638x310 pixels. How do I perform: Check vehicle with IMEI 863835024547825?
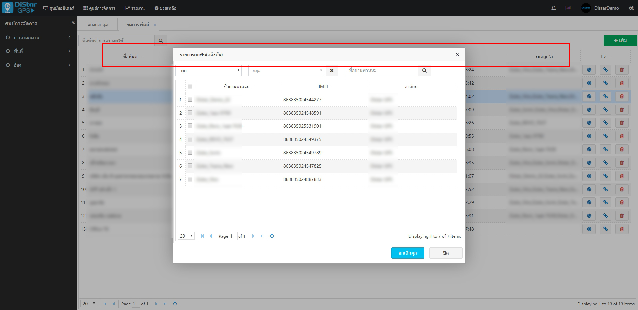tap(190, 166)
